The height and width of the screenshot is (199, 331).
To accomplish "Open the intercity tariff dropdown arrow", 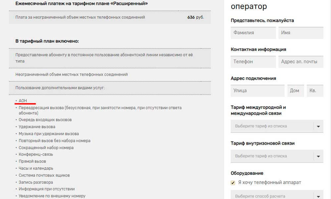I will click(x=318, y=126).
